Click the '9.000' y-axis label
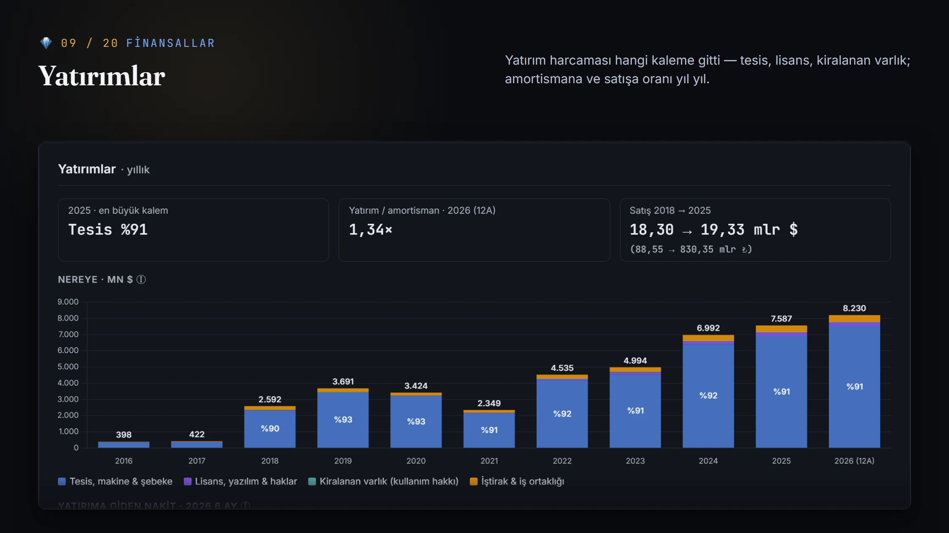The height and width of the screenshot is (533, 949). 68,302
